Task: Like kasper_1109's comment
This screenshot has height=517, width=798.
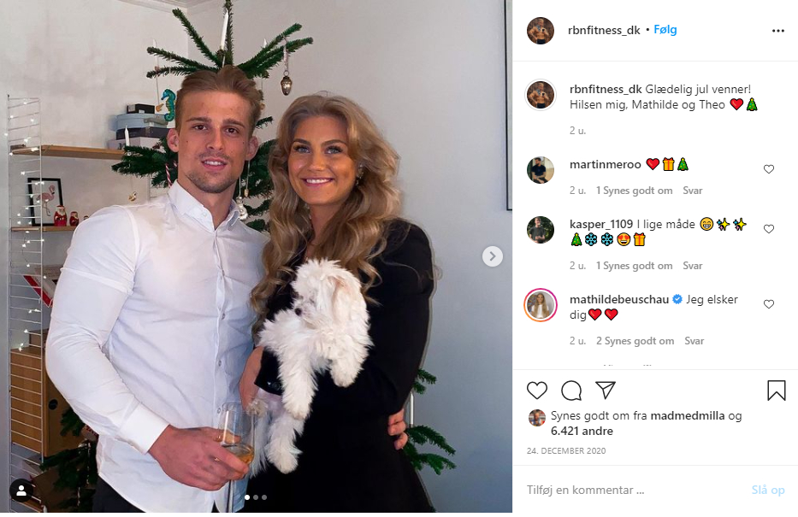Action: pos(768,229)
